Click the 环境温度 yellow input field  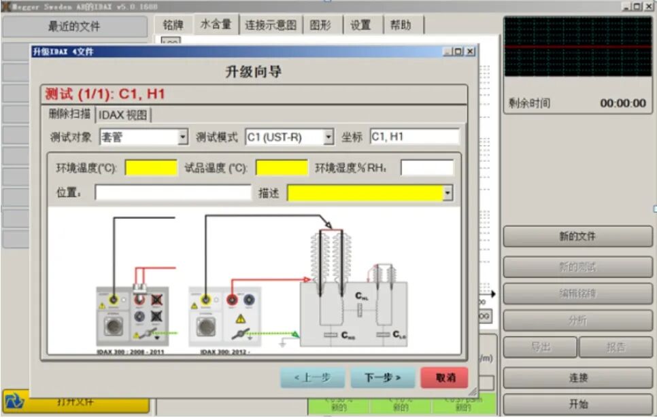coord(151,168)
